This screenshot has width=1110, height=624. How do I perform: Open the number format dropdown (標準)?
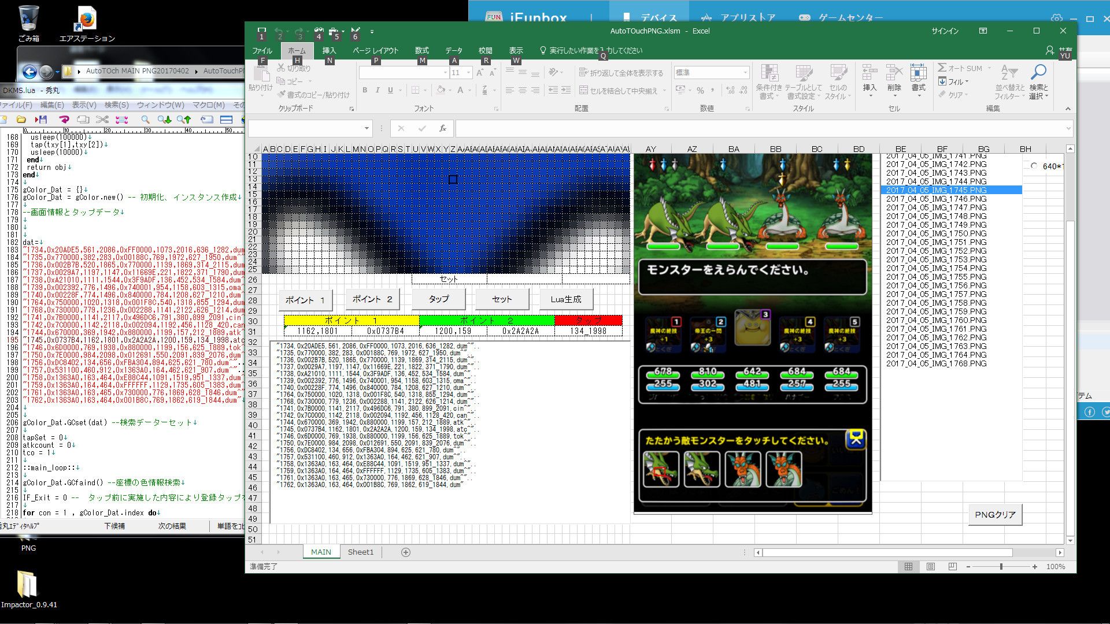pyautogui.click(x=746, y=73)
